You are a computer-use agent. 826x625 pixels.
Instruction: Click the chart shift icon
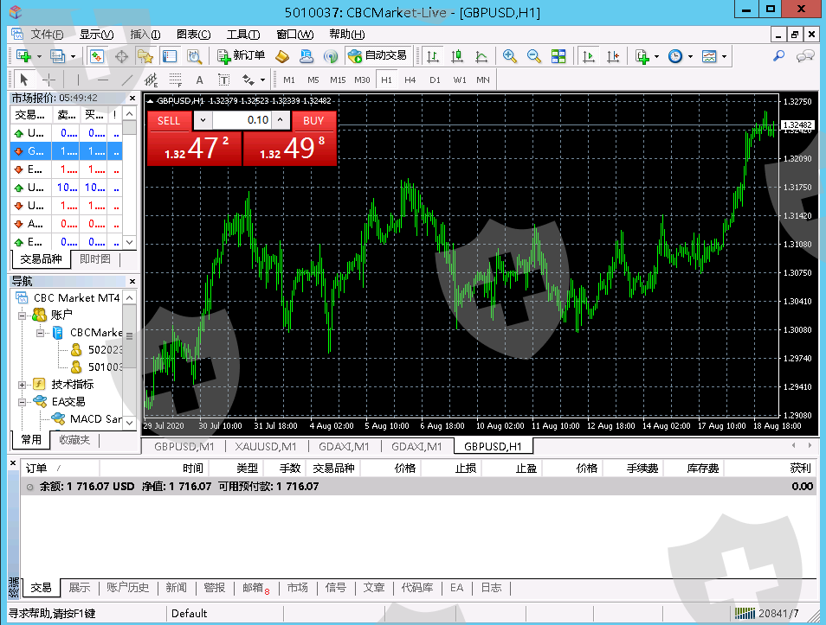614,56
